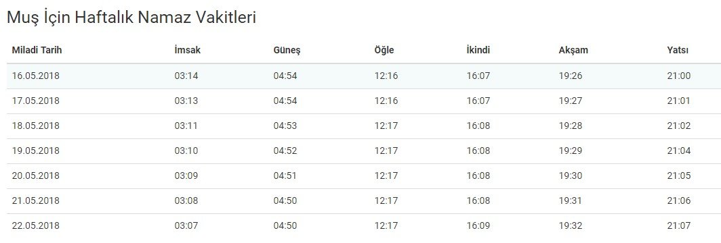The image size is (721, 243).
Task: Click the Güneş column header
Action: [287, 51]
